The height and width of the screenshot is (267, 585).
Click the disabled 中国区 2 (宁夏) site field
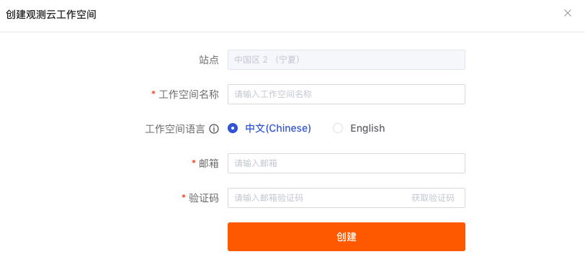tap(347, 60)
